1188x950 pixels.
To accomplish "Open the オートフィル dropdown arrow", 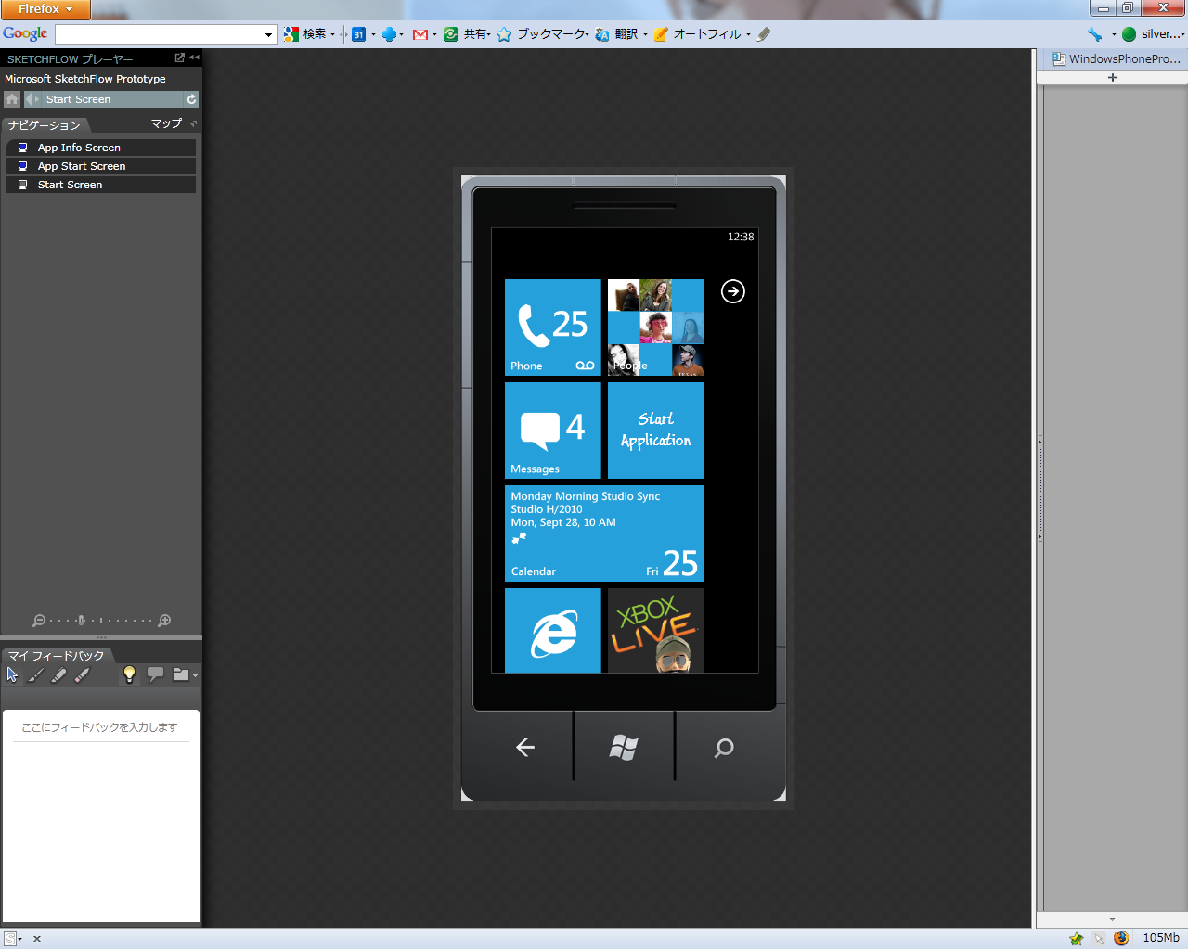I will (x=748, y=35).
